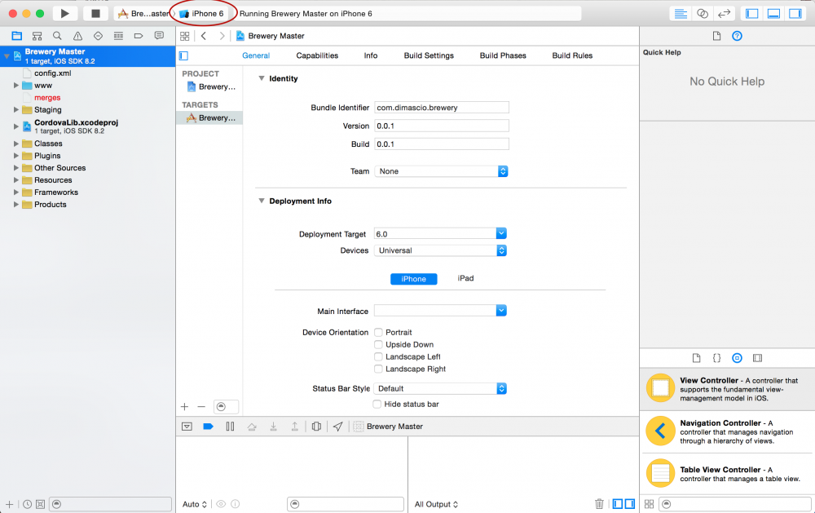Switch to the Build Phases tab
The width and height of the screenshot is (815, 513).
(503, 55)
